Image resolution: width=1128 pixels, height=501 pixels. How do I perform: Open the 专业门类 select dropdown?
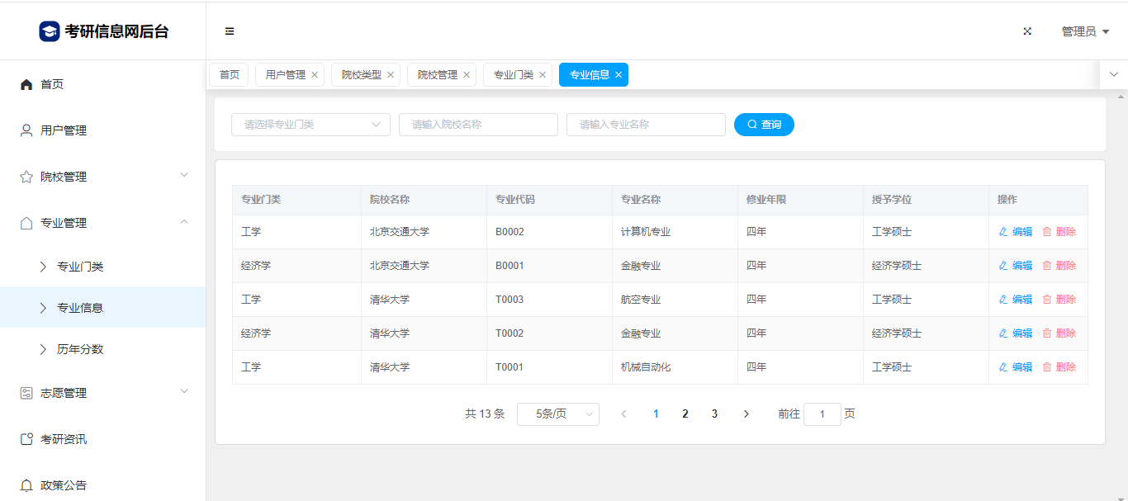310,125
